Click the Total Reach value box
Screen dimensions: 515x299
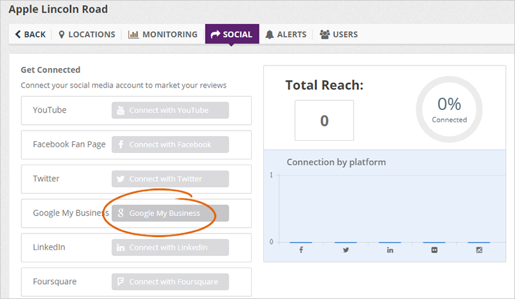324,120
